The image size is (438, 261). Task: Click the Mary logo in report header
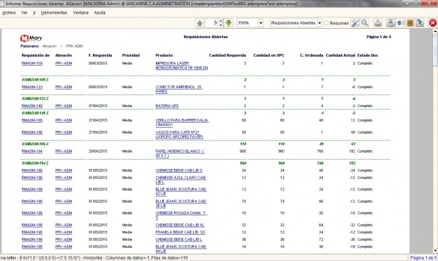pyautogui.click(x=31, y=38)
